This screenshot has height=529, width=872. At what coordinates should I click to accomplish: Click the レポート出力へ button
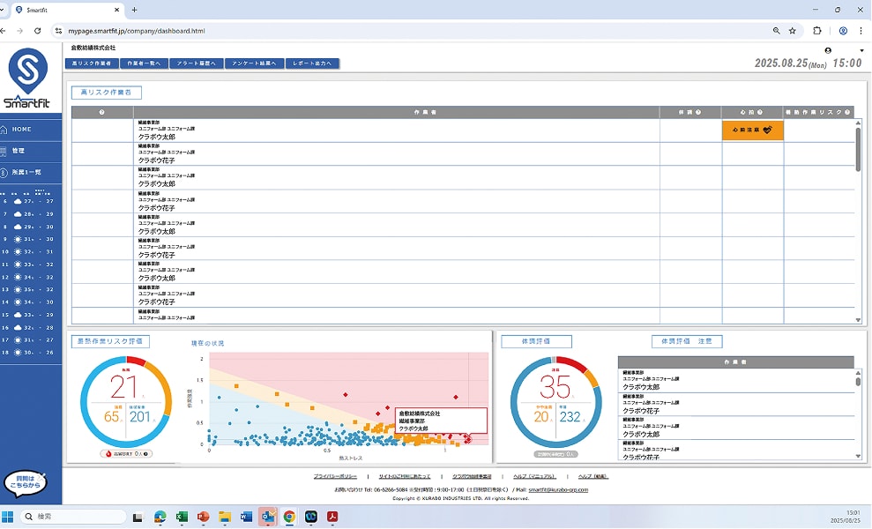311,63
